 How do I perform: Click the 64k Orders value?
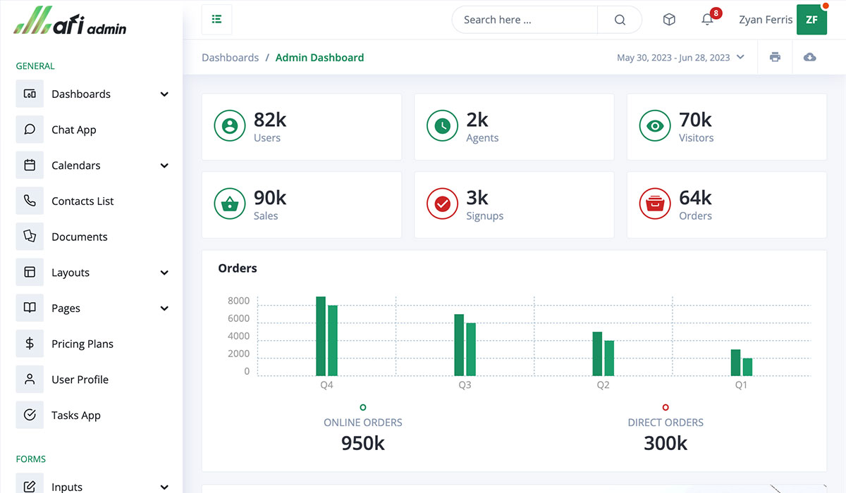695,198
